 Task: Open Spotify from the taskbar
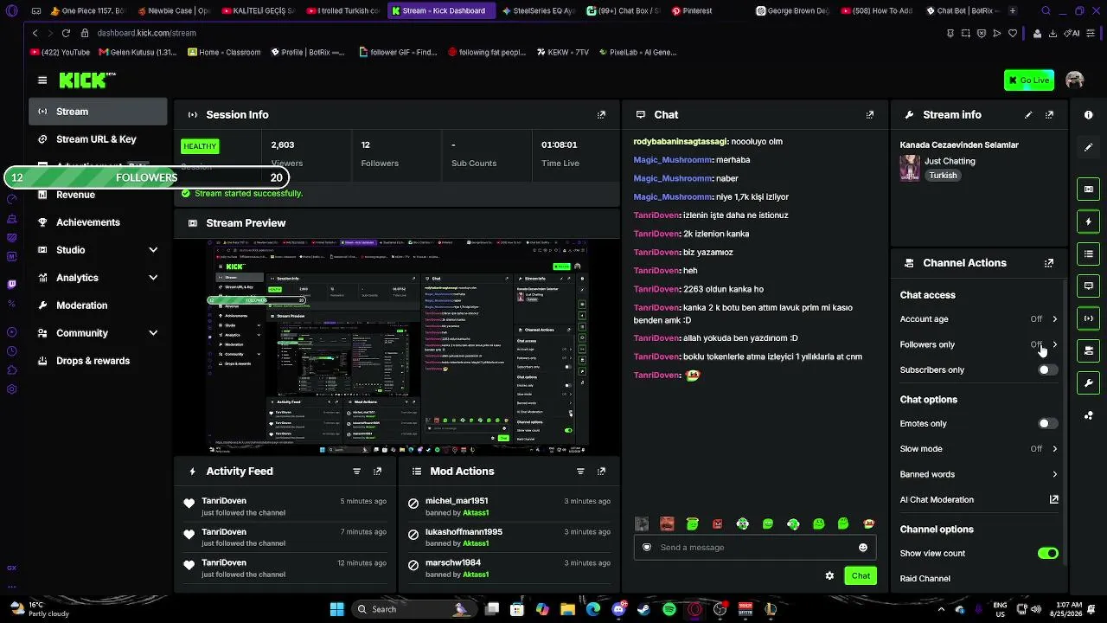point(669,609)
